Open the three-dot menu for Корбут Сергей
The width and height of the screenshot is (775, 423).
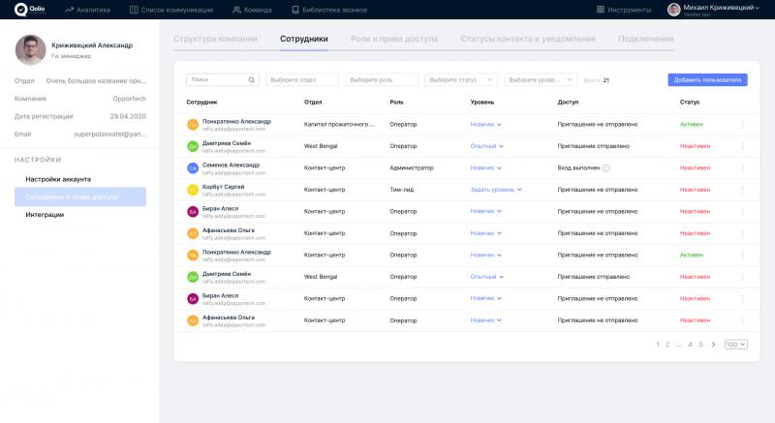[743, 189]
